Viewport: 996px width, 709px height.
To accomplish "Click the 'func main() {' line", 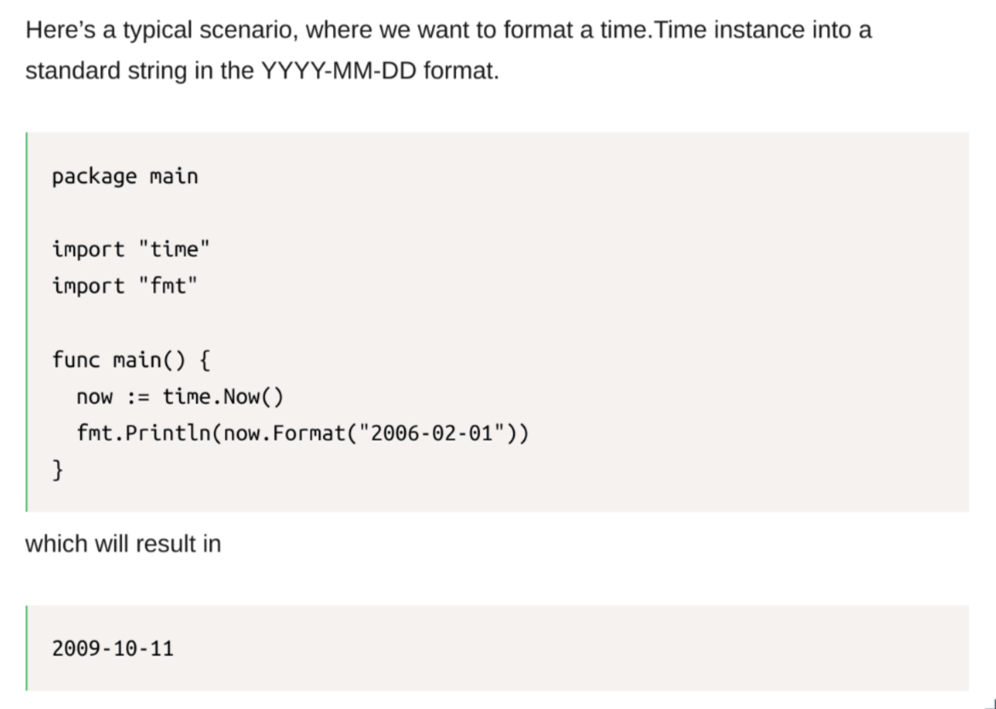I will coord(130,359).
